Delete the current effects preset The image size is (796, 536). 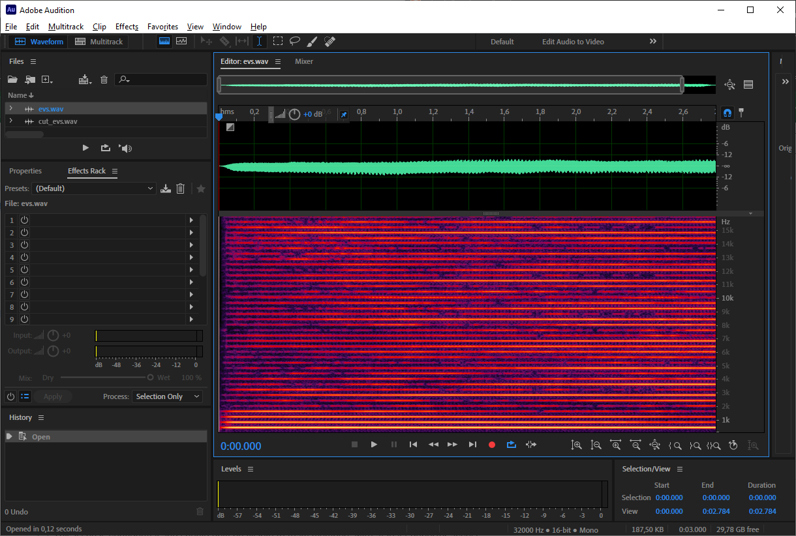pos(181,188)
